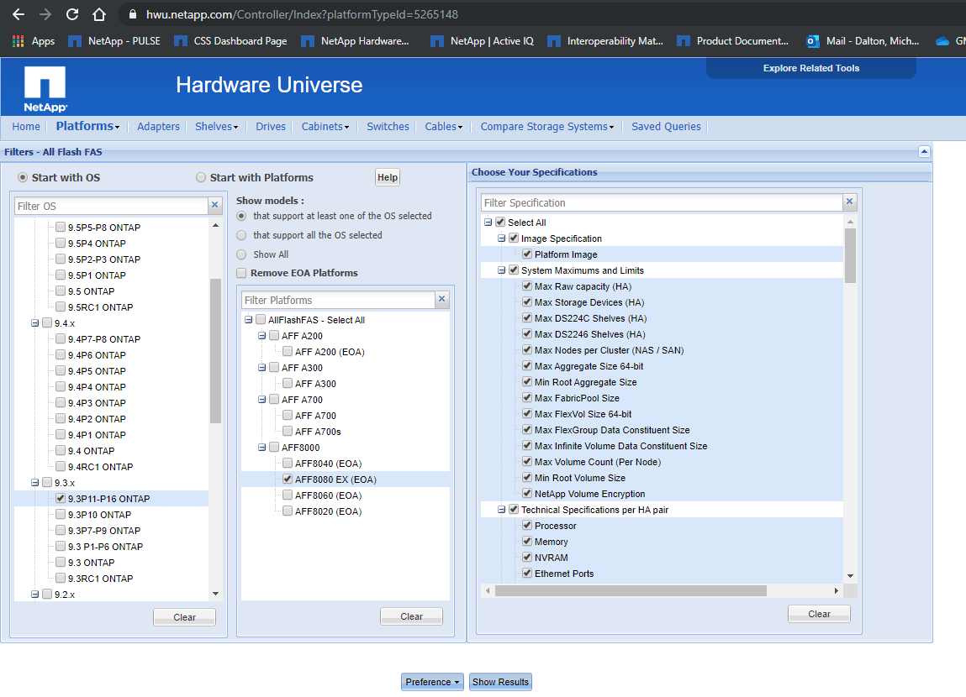This screenshot has width=966, height=697.
Task: Collapse the 9.4.x OS tree node
Action: pyautogui.click(x=35, y=323)
